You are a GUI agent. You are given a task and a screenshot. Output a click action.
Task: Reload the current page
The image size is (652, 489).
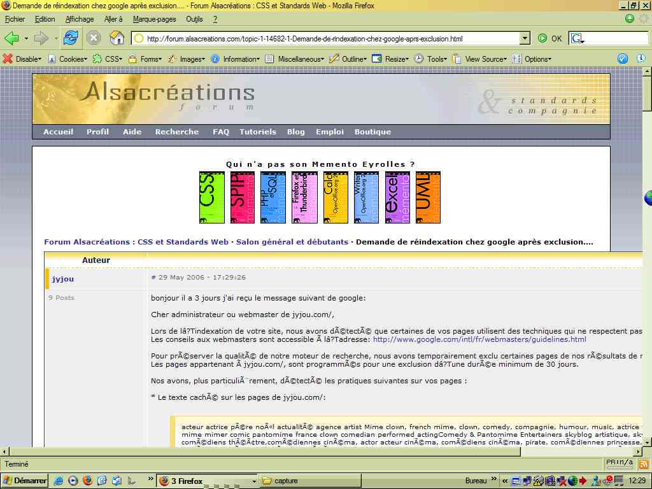[71, 38]
